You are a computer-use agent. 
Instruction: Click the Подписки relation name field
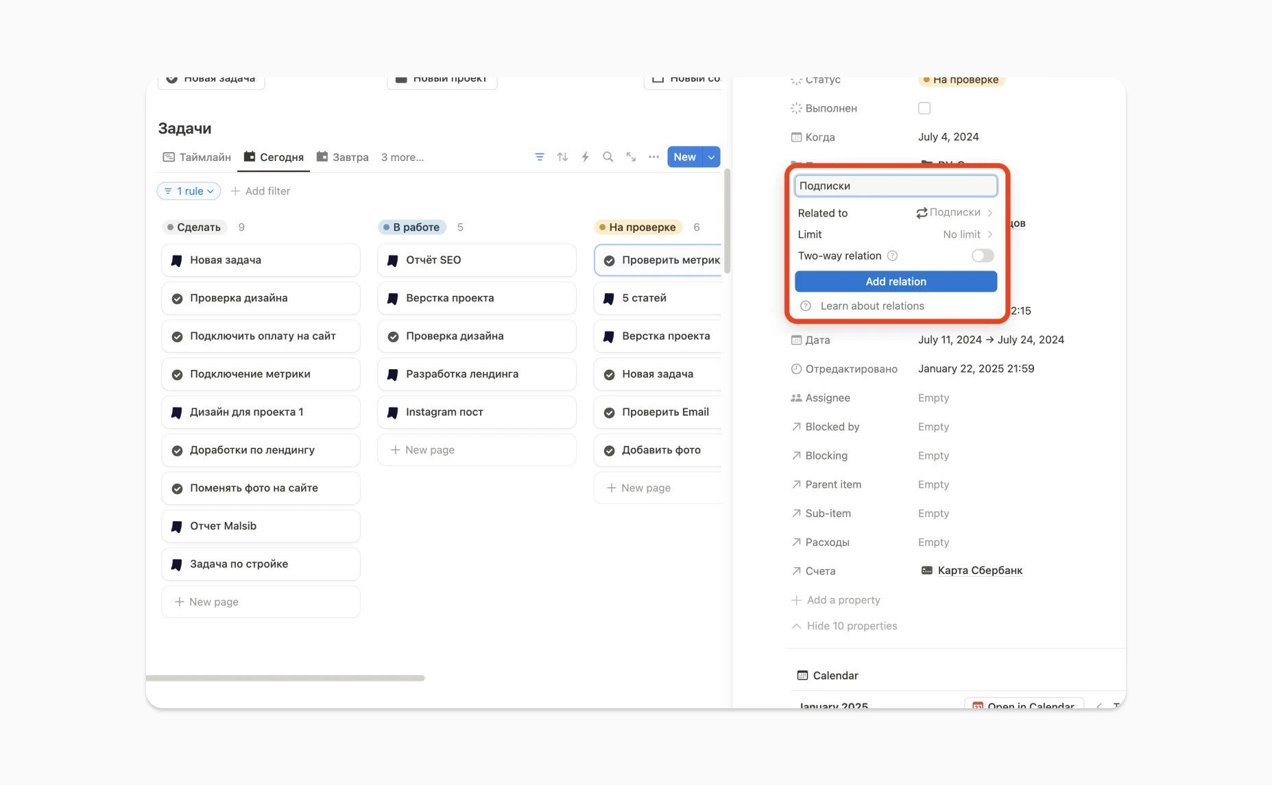tap(896, 186)
